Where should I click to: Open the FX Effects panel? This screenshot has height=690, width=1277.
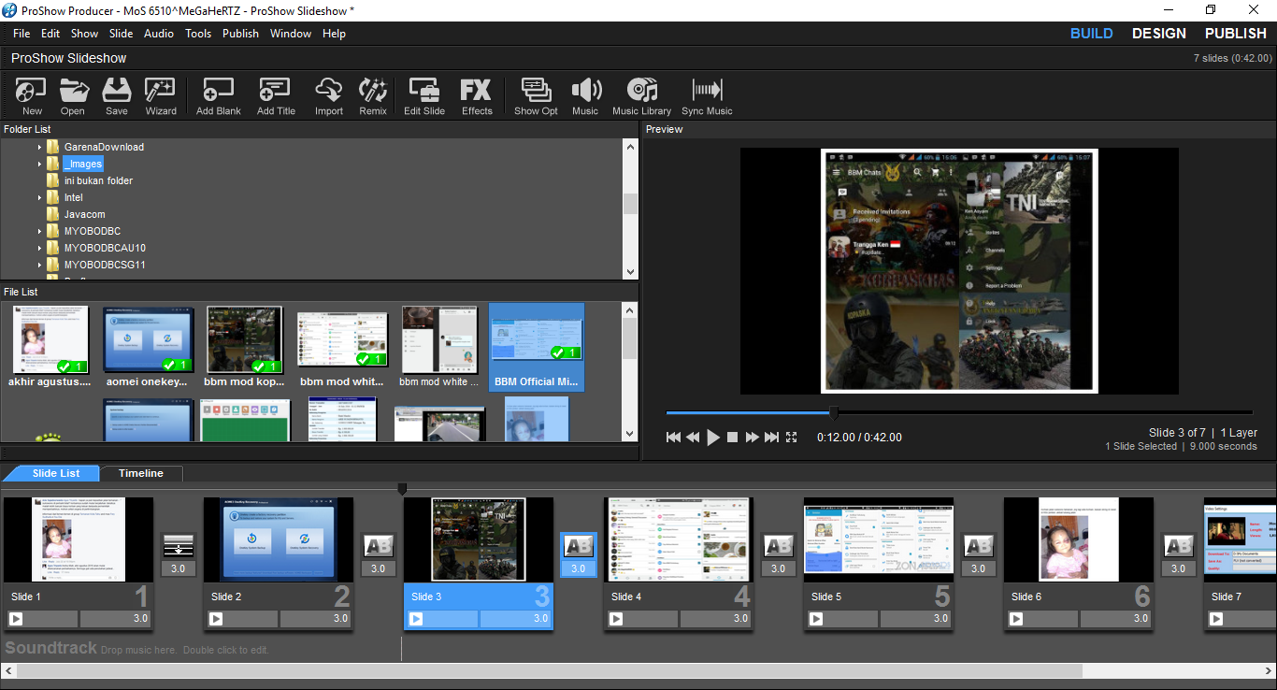click(x=477, y=96)
